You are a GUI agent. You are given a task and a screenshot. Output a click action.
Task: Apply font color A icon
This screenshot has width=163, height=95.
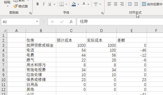[84, 4]
